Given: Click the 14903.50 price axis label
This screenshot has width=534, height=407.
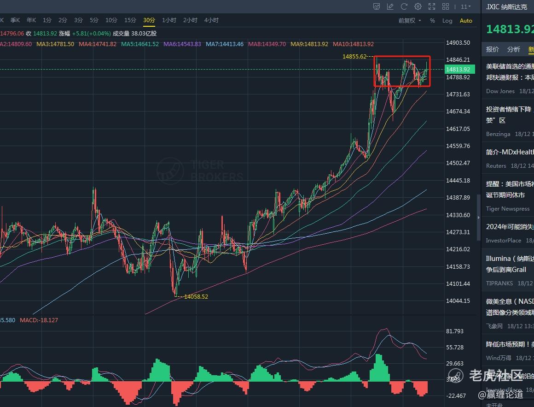Looking at the screenshot, I should (458, 42).
